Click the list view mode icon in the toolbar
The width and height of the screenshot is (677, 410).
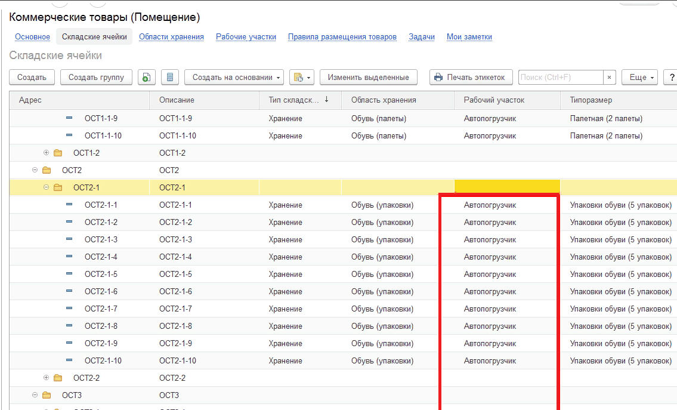click(x=171, y=77)
